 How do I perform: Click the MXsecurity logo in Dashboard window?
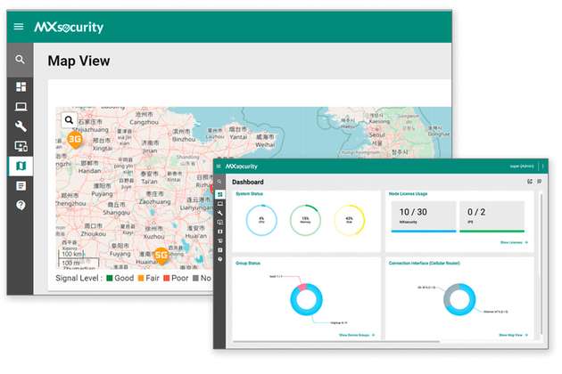coord(241,167)
